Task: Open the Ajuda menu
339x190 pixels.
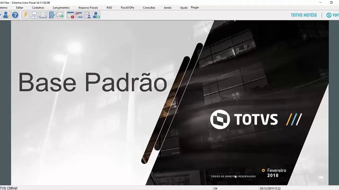Action: coord(184,8)
